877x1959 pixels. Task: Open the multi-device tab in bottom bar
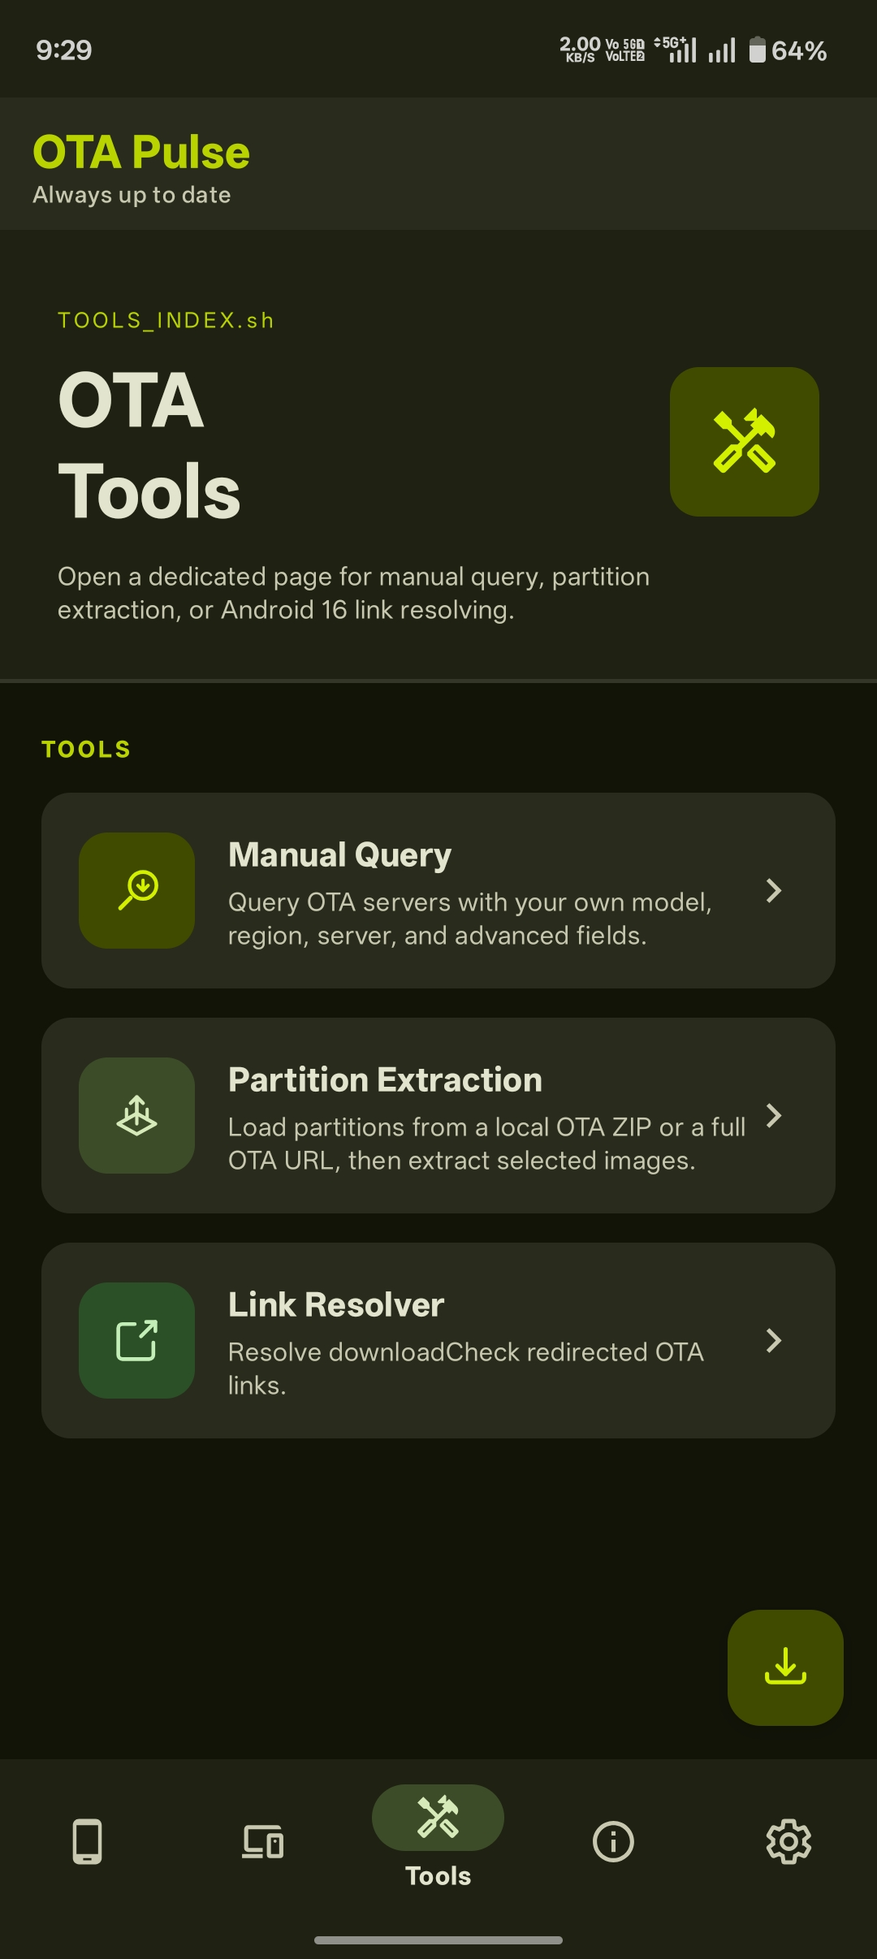coord(263,1841)
